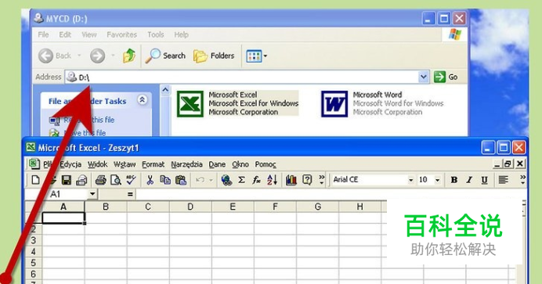Toggle the Folders pane in Explorer
This screenshot has height=284, width=542.
(214, 56)
